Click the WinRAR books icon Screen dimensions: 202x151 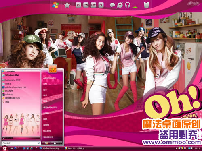point(3,95)
